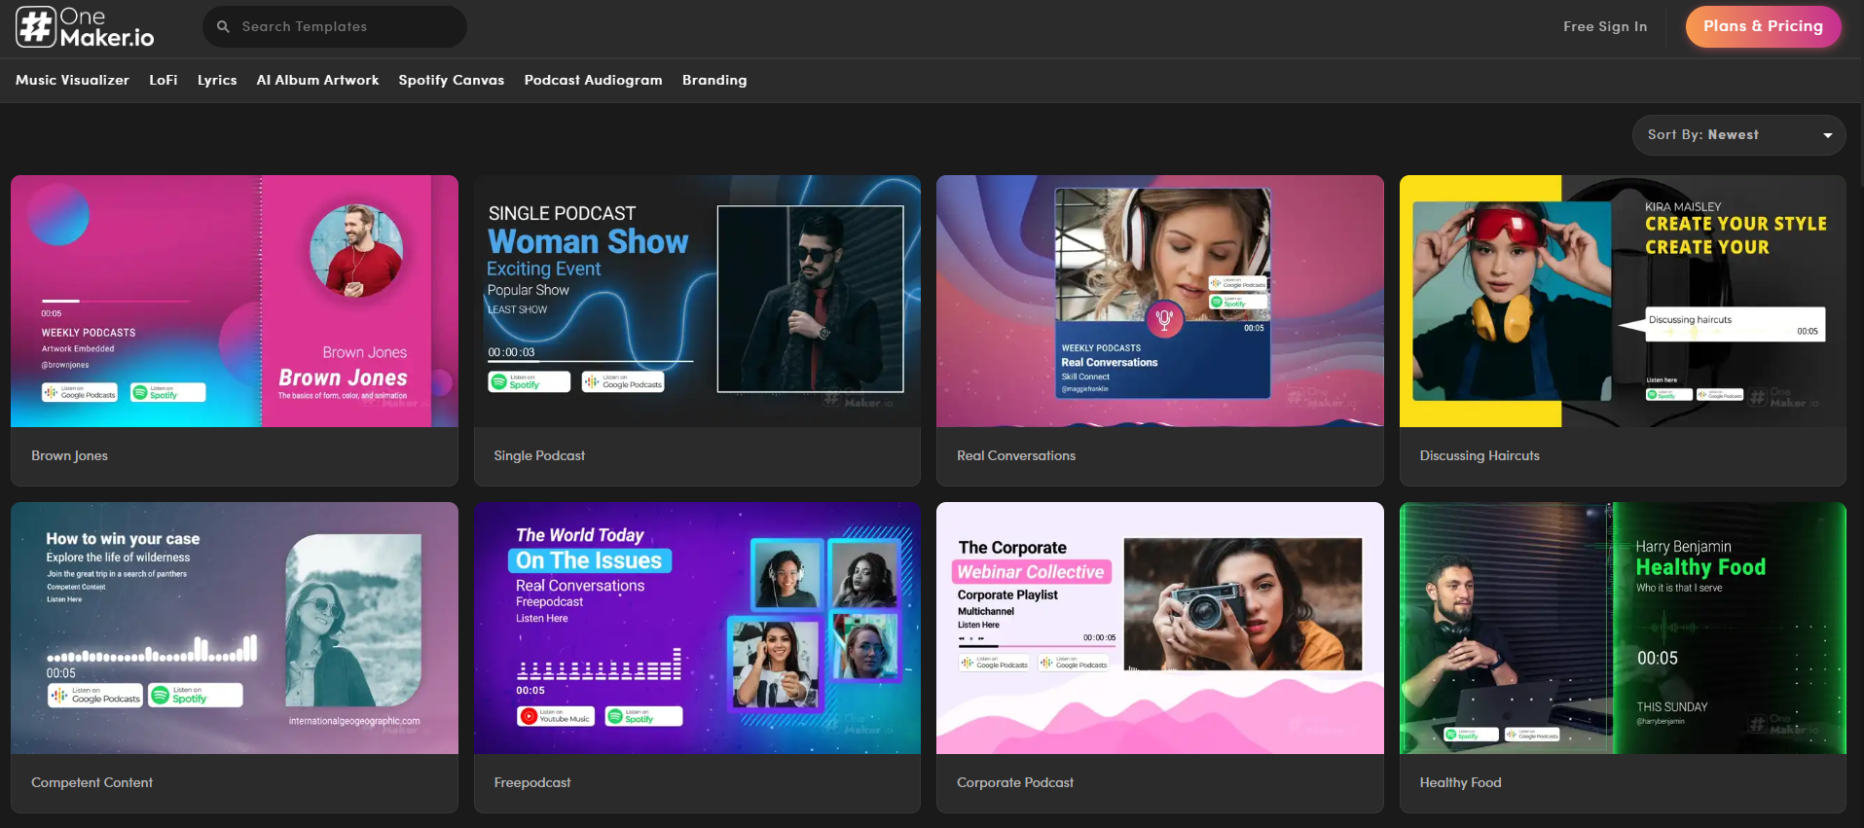Click the search magnifier icon
The width and height of the screenshot is (1864, 828).
(x=223, y=27)
